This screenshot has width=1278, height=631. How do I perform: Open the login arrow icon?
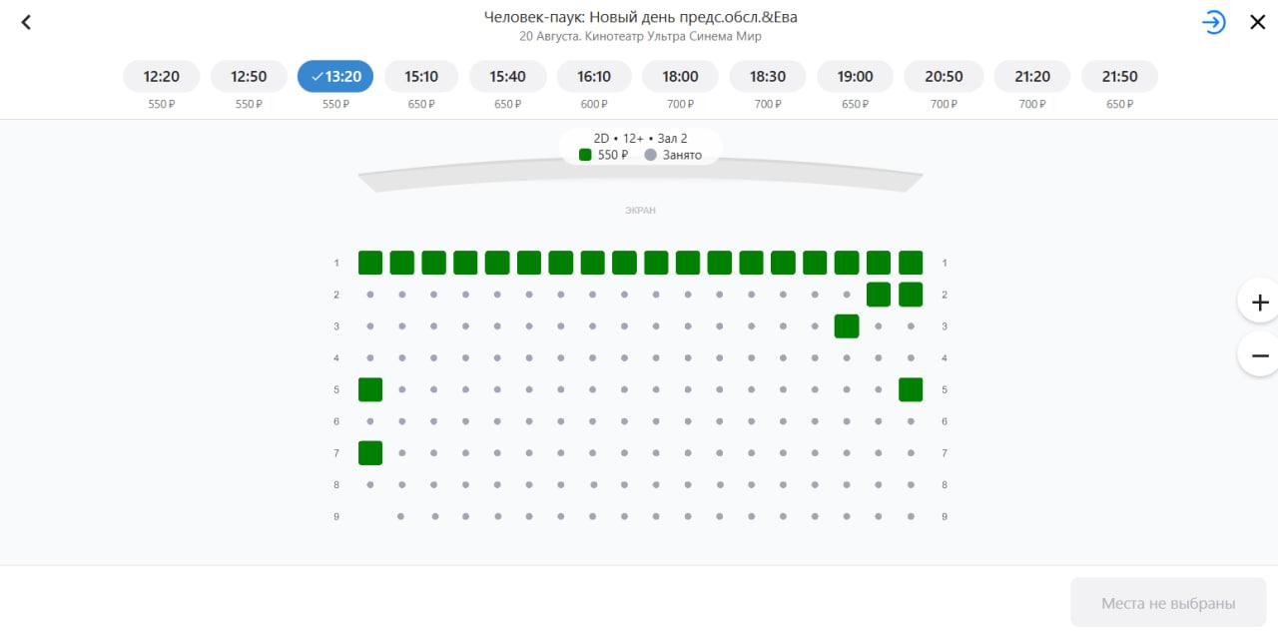1213,22
